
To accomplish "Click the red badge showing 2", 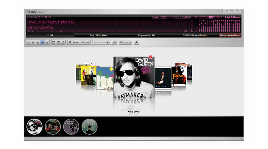I will (150, 57).
